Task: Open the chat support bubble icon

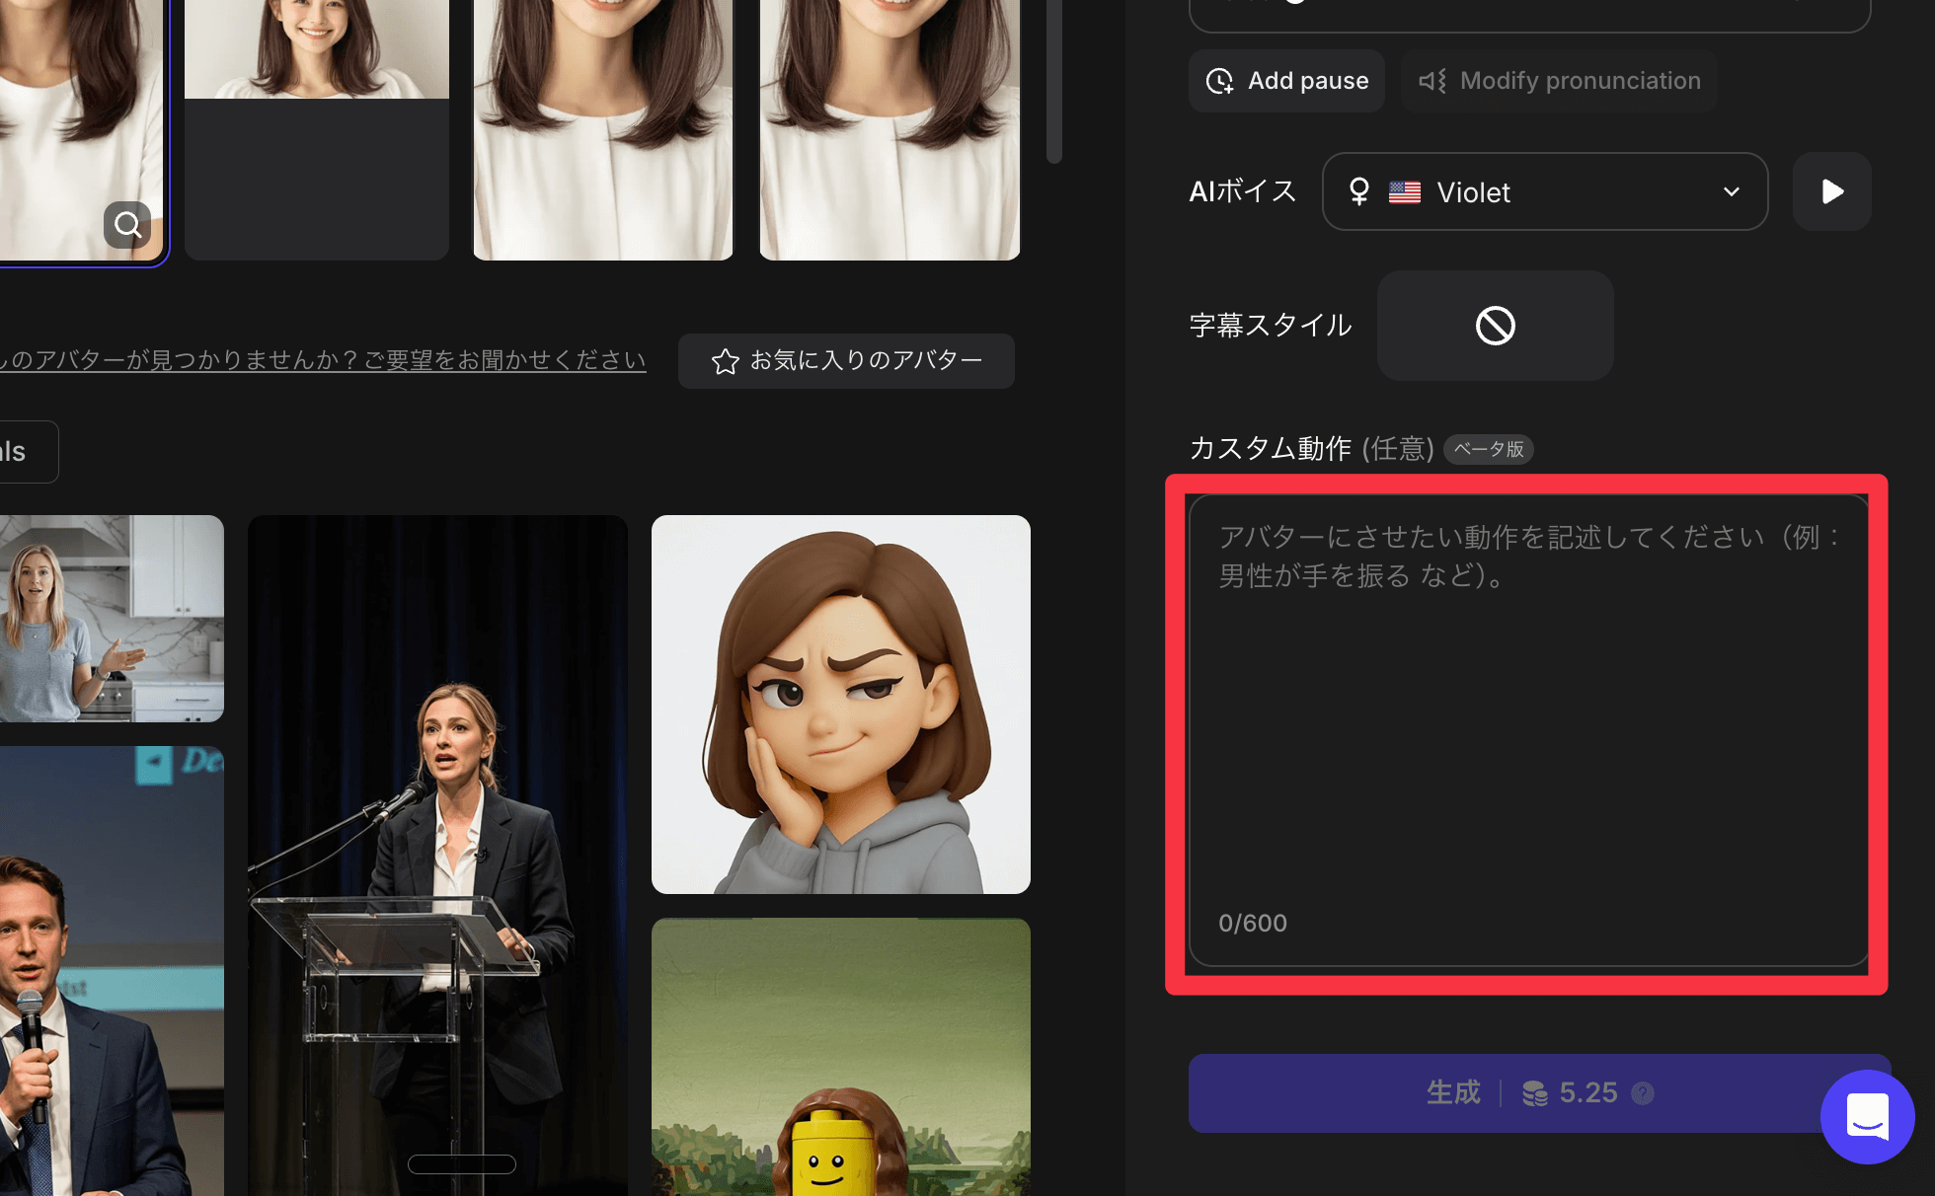Action: [x=1868, y=1117]
